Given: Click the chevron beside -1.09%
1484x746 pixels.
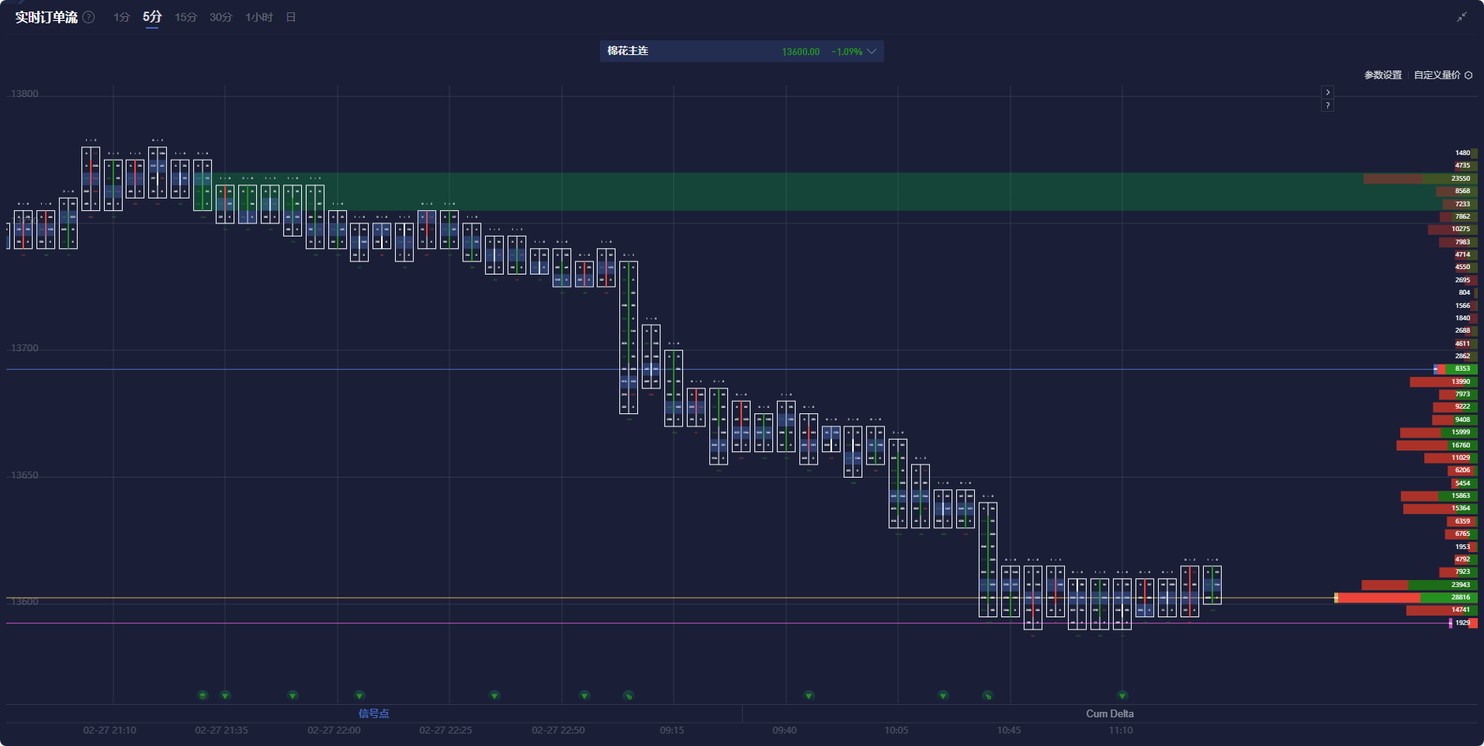Looking at the screenshot, I should pyautogui.click(x=872, y=51).
